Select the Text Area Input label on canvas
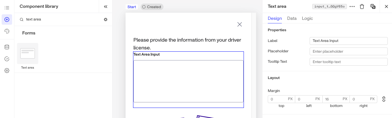The image size is (392, 118). tap(146, 54)
